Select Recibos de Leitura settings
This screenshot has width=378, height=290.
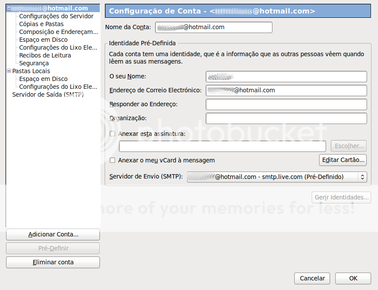pos(45,55)
